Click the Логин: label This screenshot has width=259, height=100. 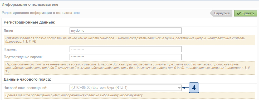click(x=9, y=31)
